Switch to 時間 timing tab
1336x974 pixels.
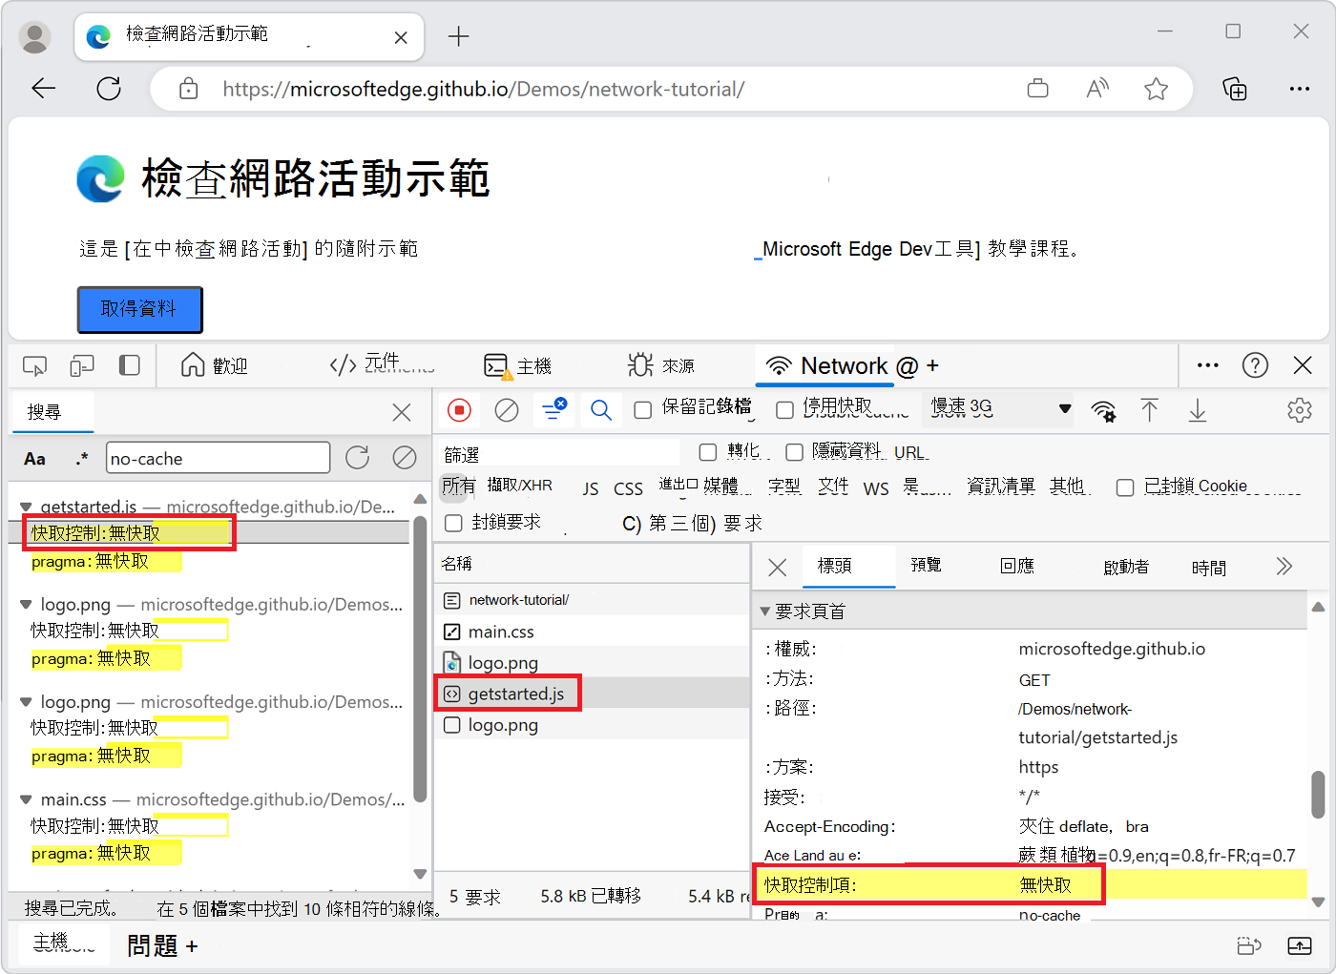pyautogui.click(x=1209, y=568)
